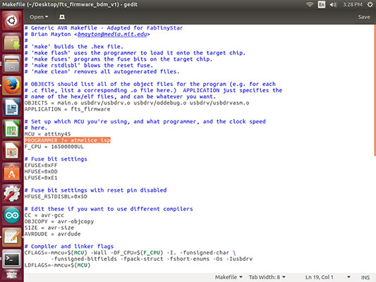
Task: Click the AVRDUDE = avrdude line
Action: pos(52,234)
